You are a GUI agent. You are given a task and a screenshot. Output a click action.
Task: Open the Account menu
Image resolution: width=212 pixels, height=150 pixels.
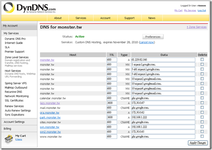click(105, 18)
